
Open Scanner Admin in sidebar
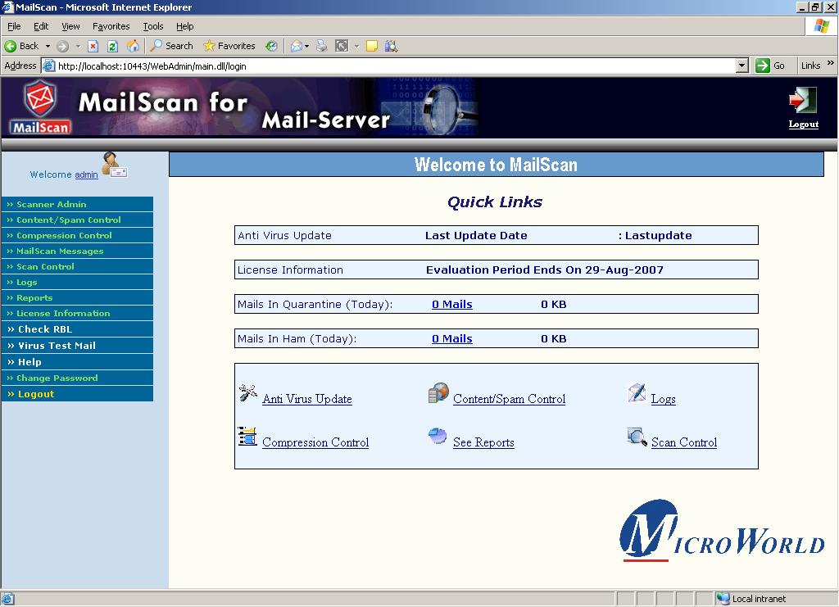pyautogui.click(x=78, y=204)
